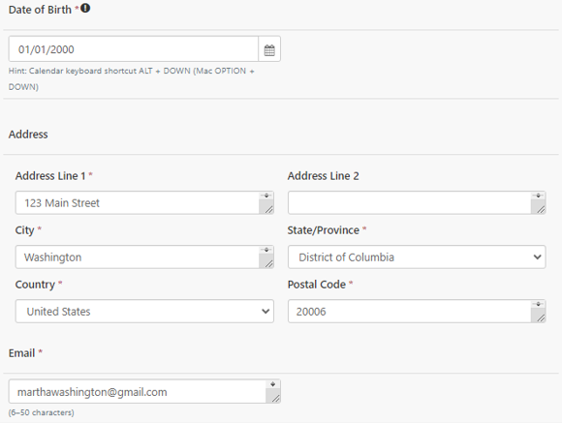Viewport: 562px width, 423px height.
Task: Click the Email field
Action: coord(144,391)
